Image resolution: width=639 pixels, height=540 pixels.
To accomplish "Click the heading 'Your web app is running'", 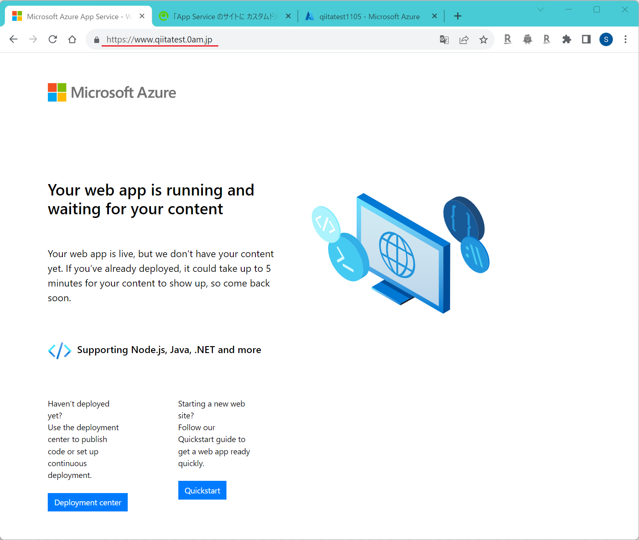I will (x=151, y=200).
